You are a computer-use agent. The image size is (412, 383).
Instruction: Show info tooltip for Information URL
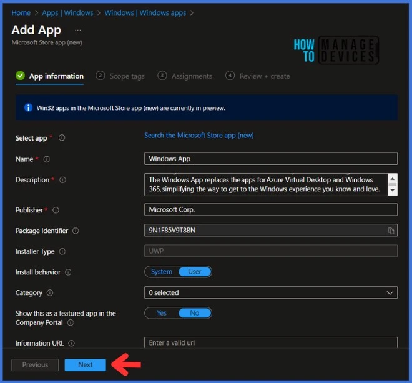click(x=71, y=343)
